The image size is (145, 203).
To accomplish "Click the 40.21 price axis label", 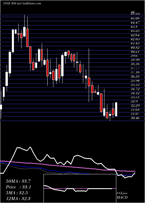I will tap(135, 52).
